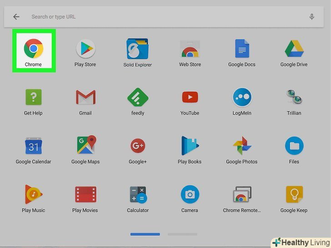This screenshot has height=248, width=331.
Task: Activate voice search microphone
Action: click(312, 17)
